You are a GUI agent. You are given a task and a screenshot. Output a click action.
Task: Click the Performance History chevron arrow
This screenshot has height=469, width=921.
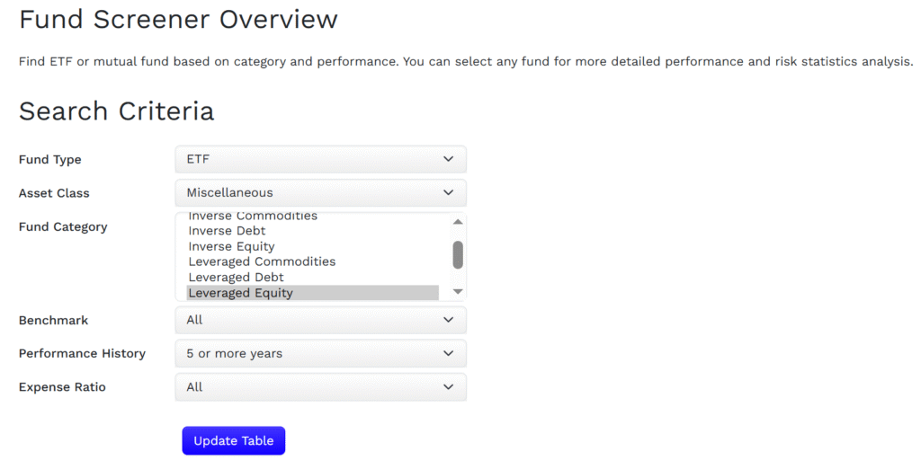click(449, 353)
